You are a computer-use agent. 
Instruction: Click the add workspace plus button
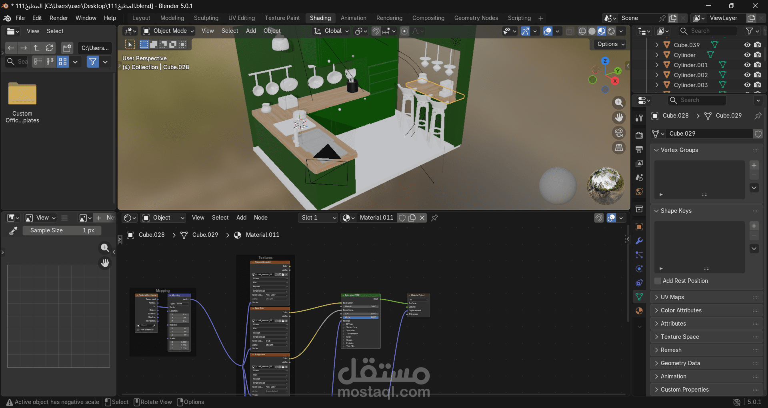coord(541,18)
